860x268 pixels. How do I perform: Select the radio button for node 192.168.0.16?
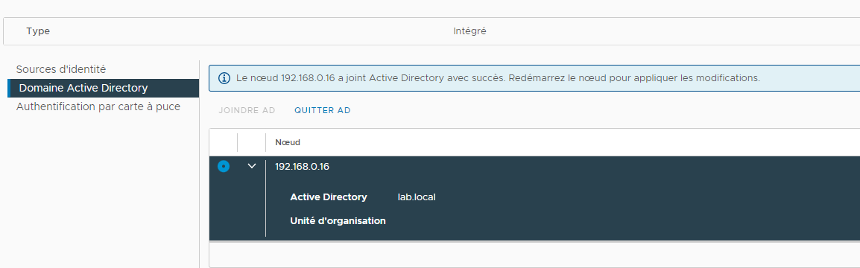click(224, 166)
